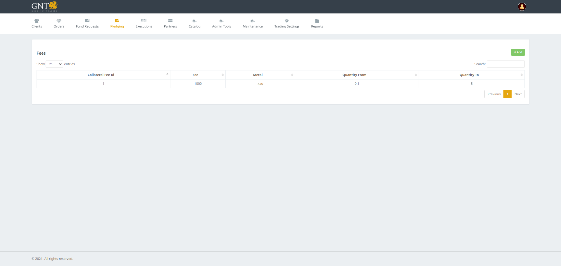Image resolution: width=561 pixels, height=266 pixels.
Task: Click the Clients people icon
Action: [37, 21]
